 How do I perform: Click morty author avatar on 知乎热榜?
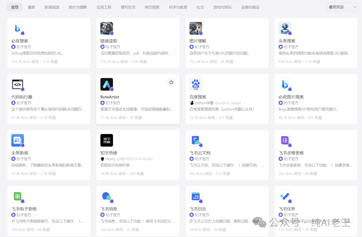[102, 159]
